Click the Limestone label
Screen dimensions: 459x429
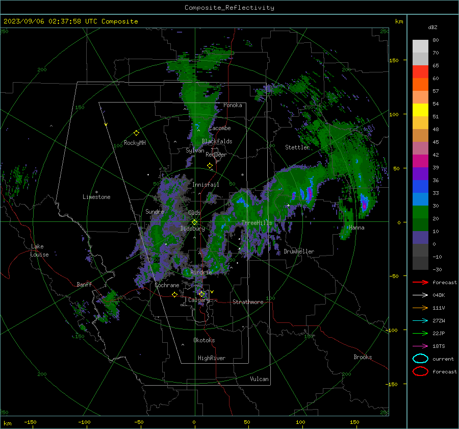96,197
